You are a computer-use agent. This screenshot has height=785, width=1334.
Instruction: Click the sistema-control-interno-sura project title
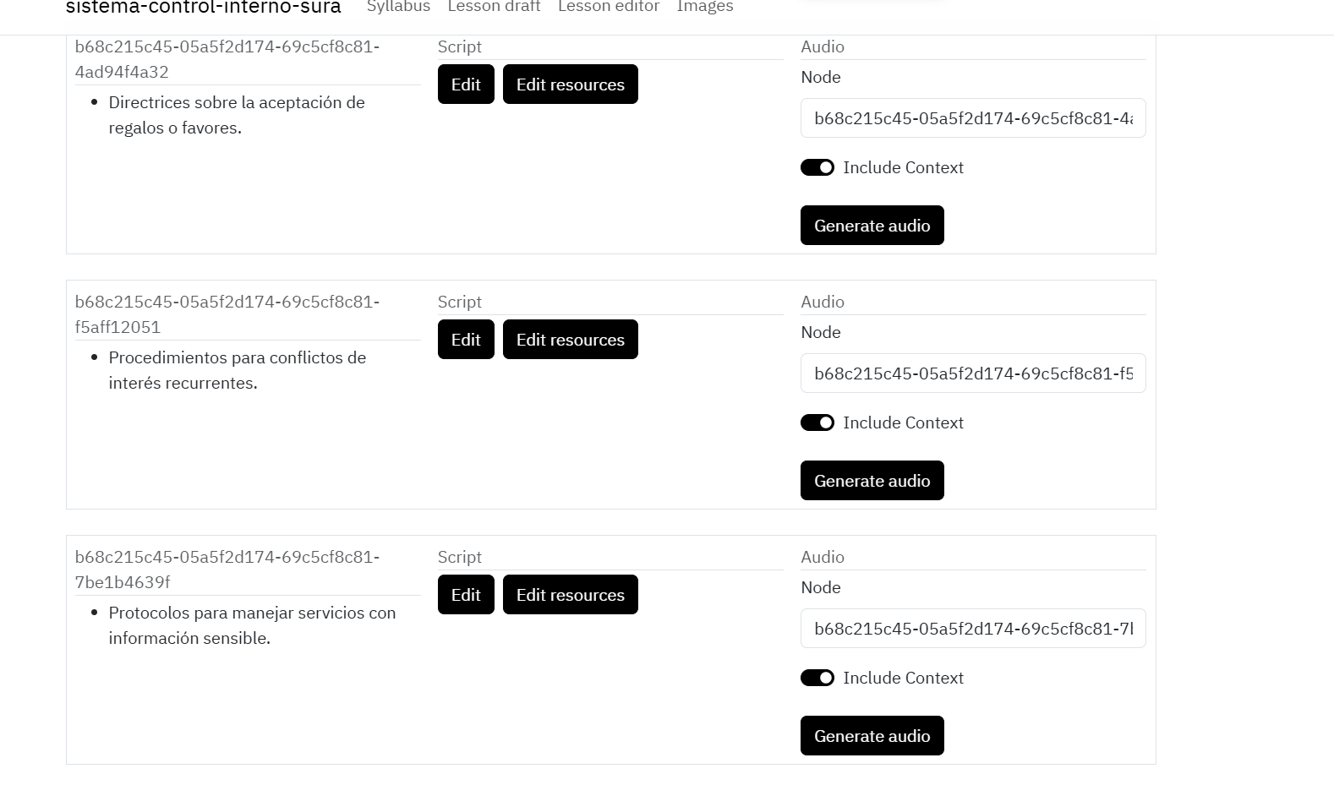click(204, 8)
